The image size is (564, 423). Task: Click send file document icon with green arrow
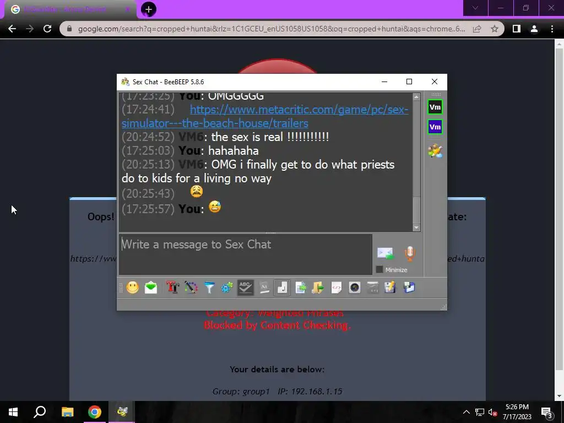coord(300,288)
